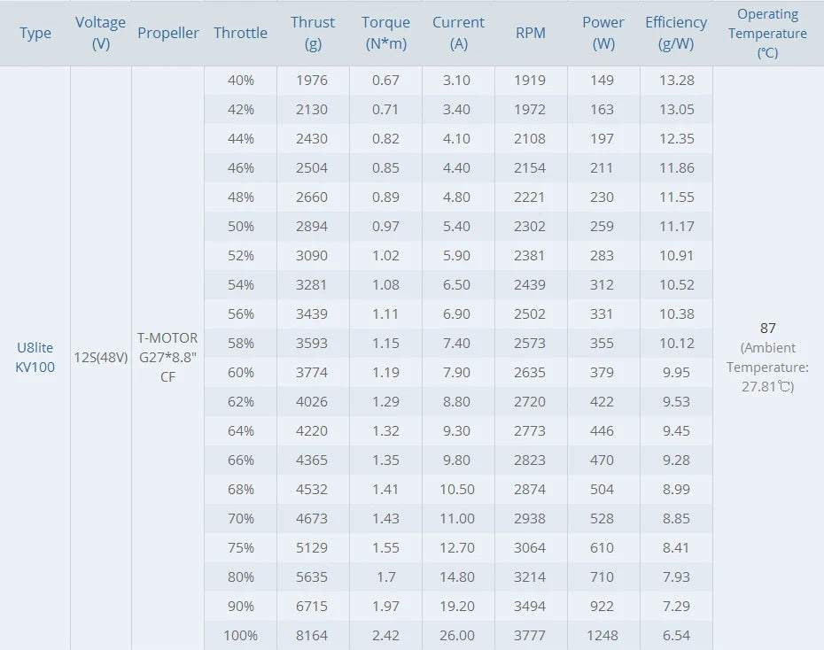
Task: Select the Throttle column header
Action: click(240, 33)
